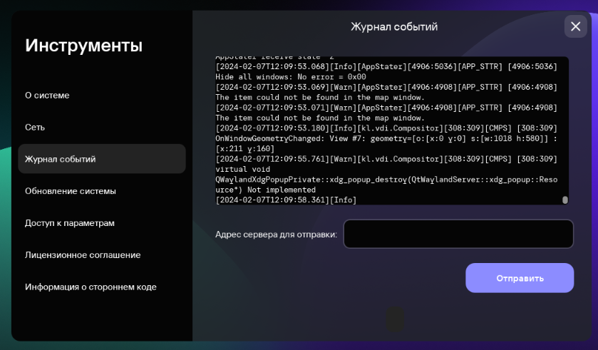Grab the event log scrollbar thumb
Image resolution: width=598 pixels, height=350 pixels.
565,200
